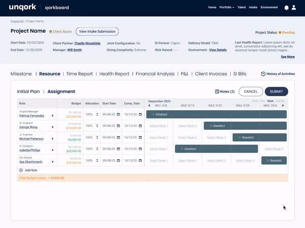Click the View Intake Submission button

[x=97, y=32]
